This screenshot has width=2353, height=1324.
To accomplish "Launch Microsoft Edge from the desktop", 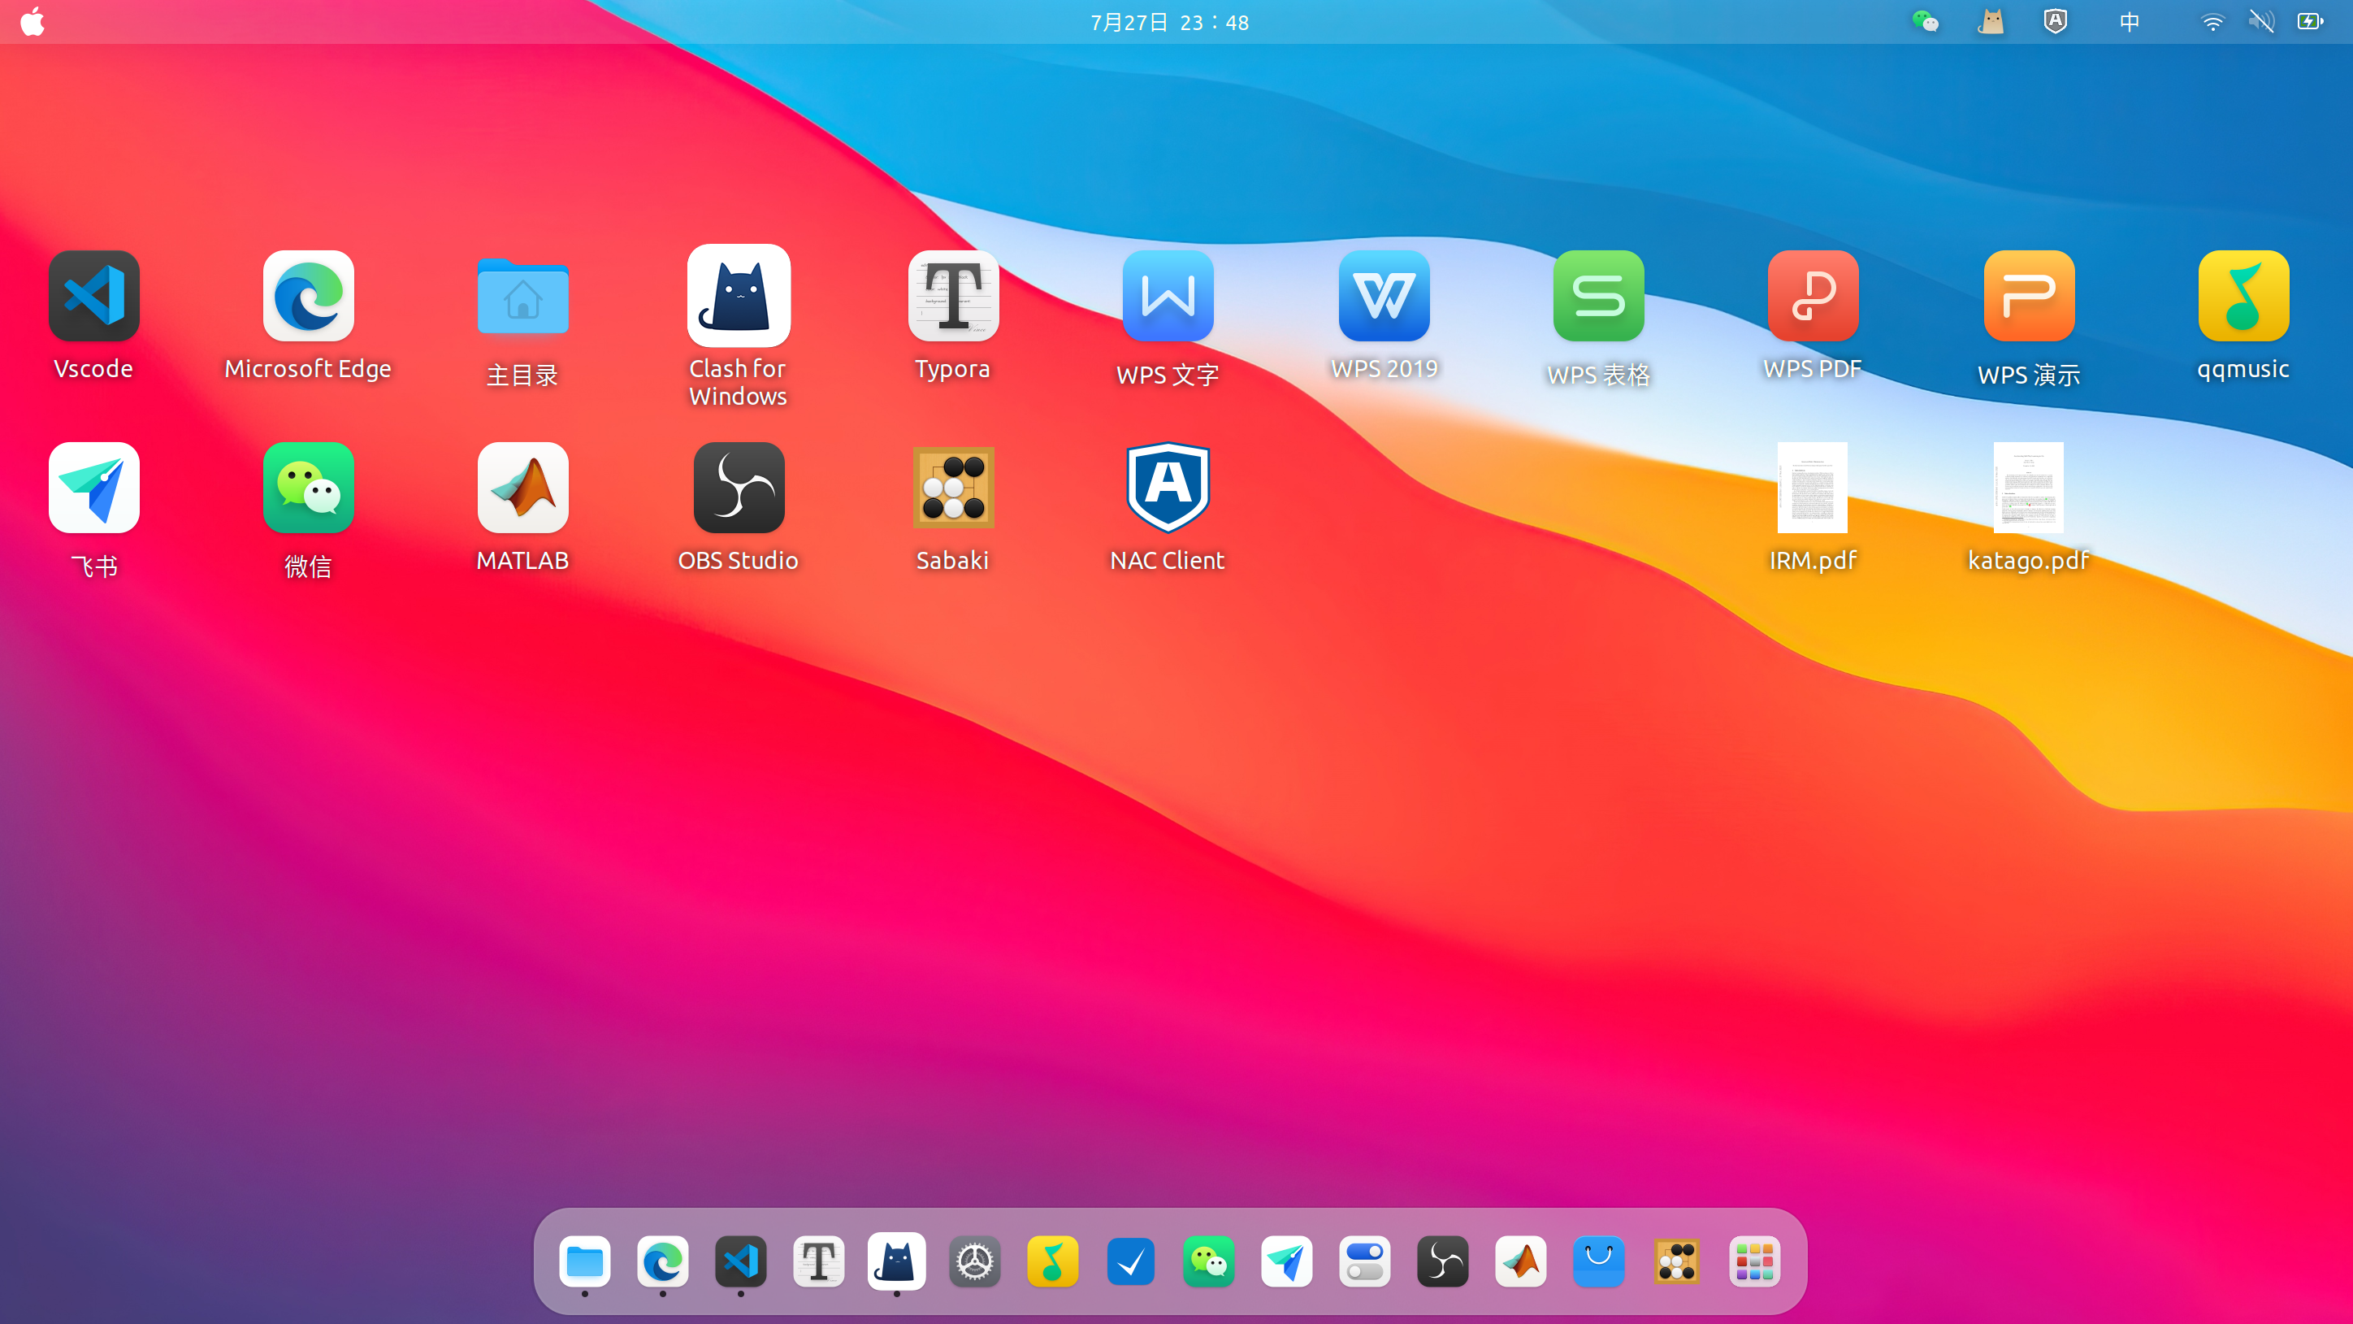I will (x=309, y=296).
